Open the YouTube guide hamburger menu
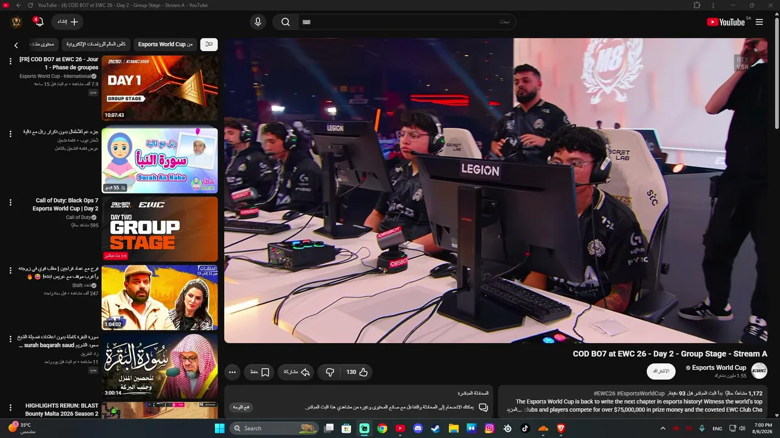Image resolution: width=780 pixels, height=438 pixels. [759, 22]
